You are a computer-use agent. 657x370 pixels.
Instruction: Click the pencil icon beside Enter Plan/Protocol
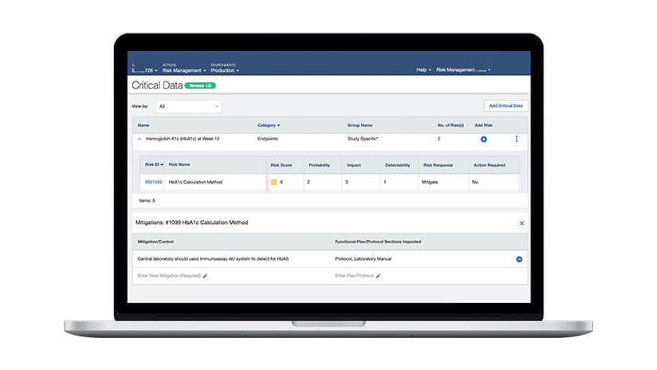click(x=378, y=276)
